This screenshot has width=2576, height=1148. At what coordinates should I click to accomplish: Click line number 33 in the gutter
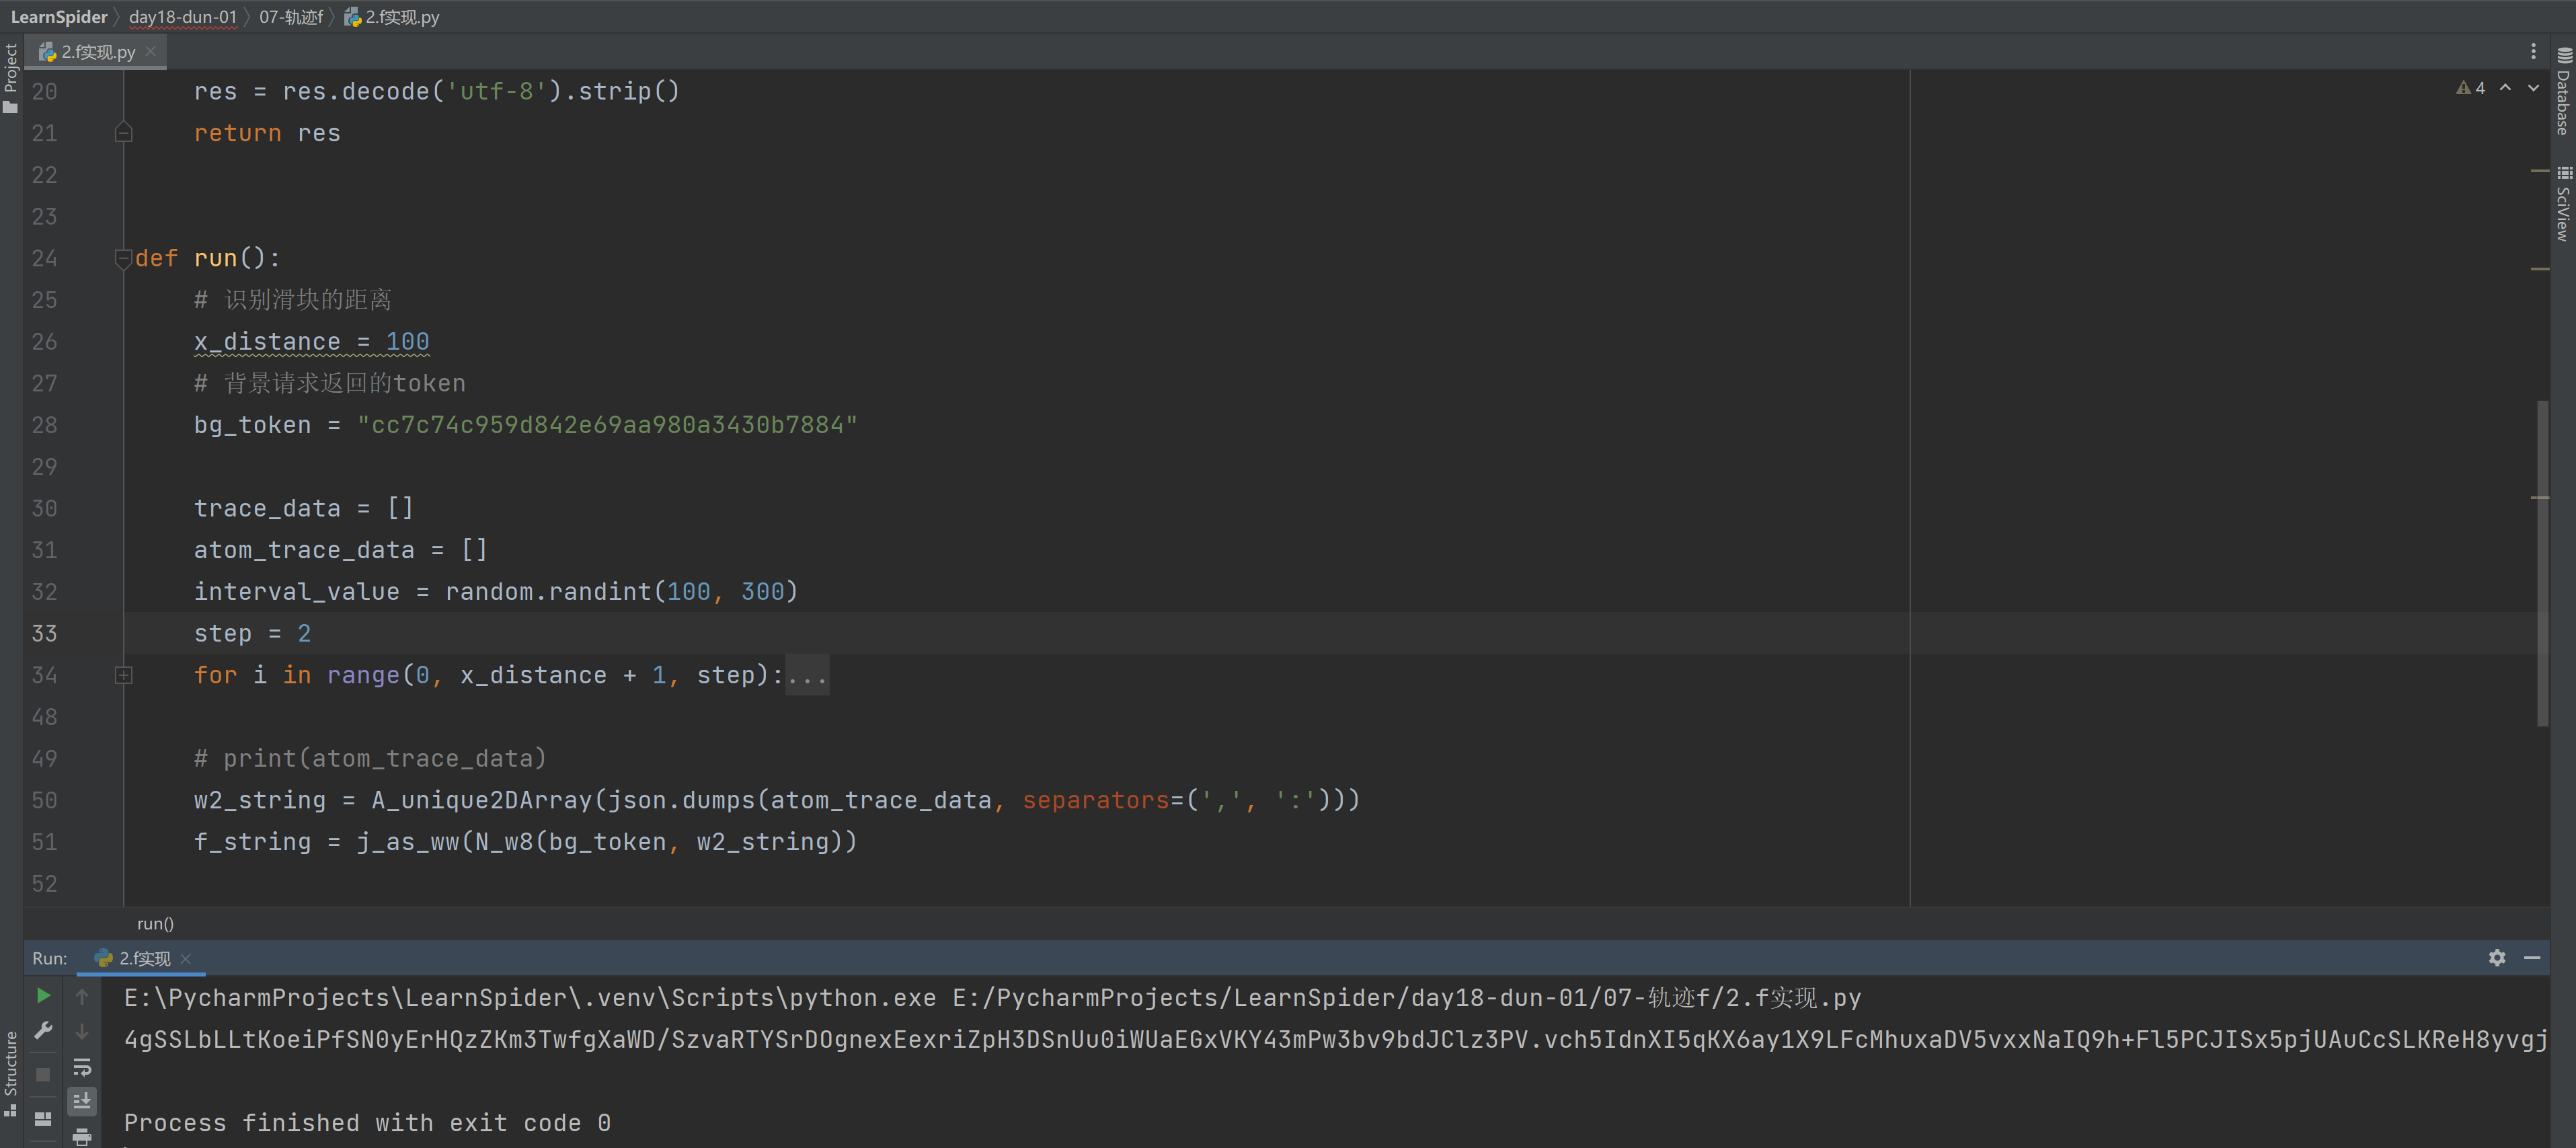point(44,633)
